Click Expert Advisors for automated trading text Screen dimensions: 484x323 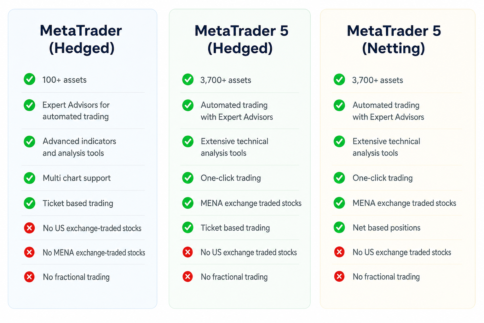click(76, 111)
